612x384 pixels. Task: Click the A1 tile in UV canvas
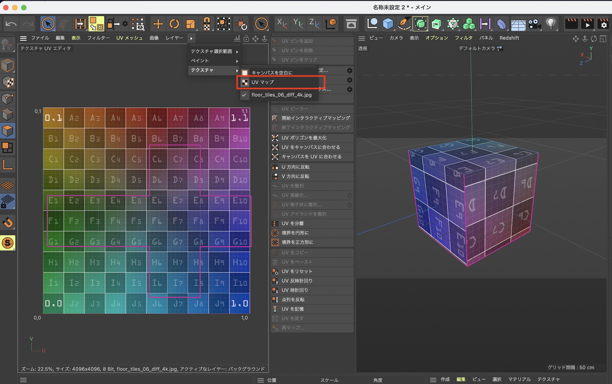tap(53, 118)
